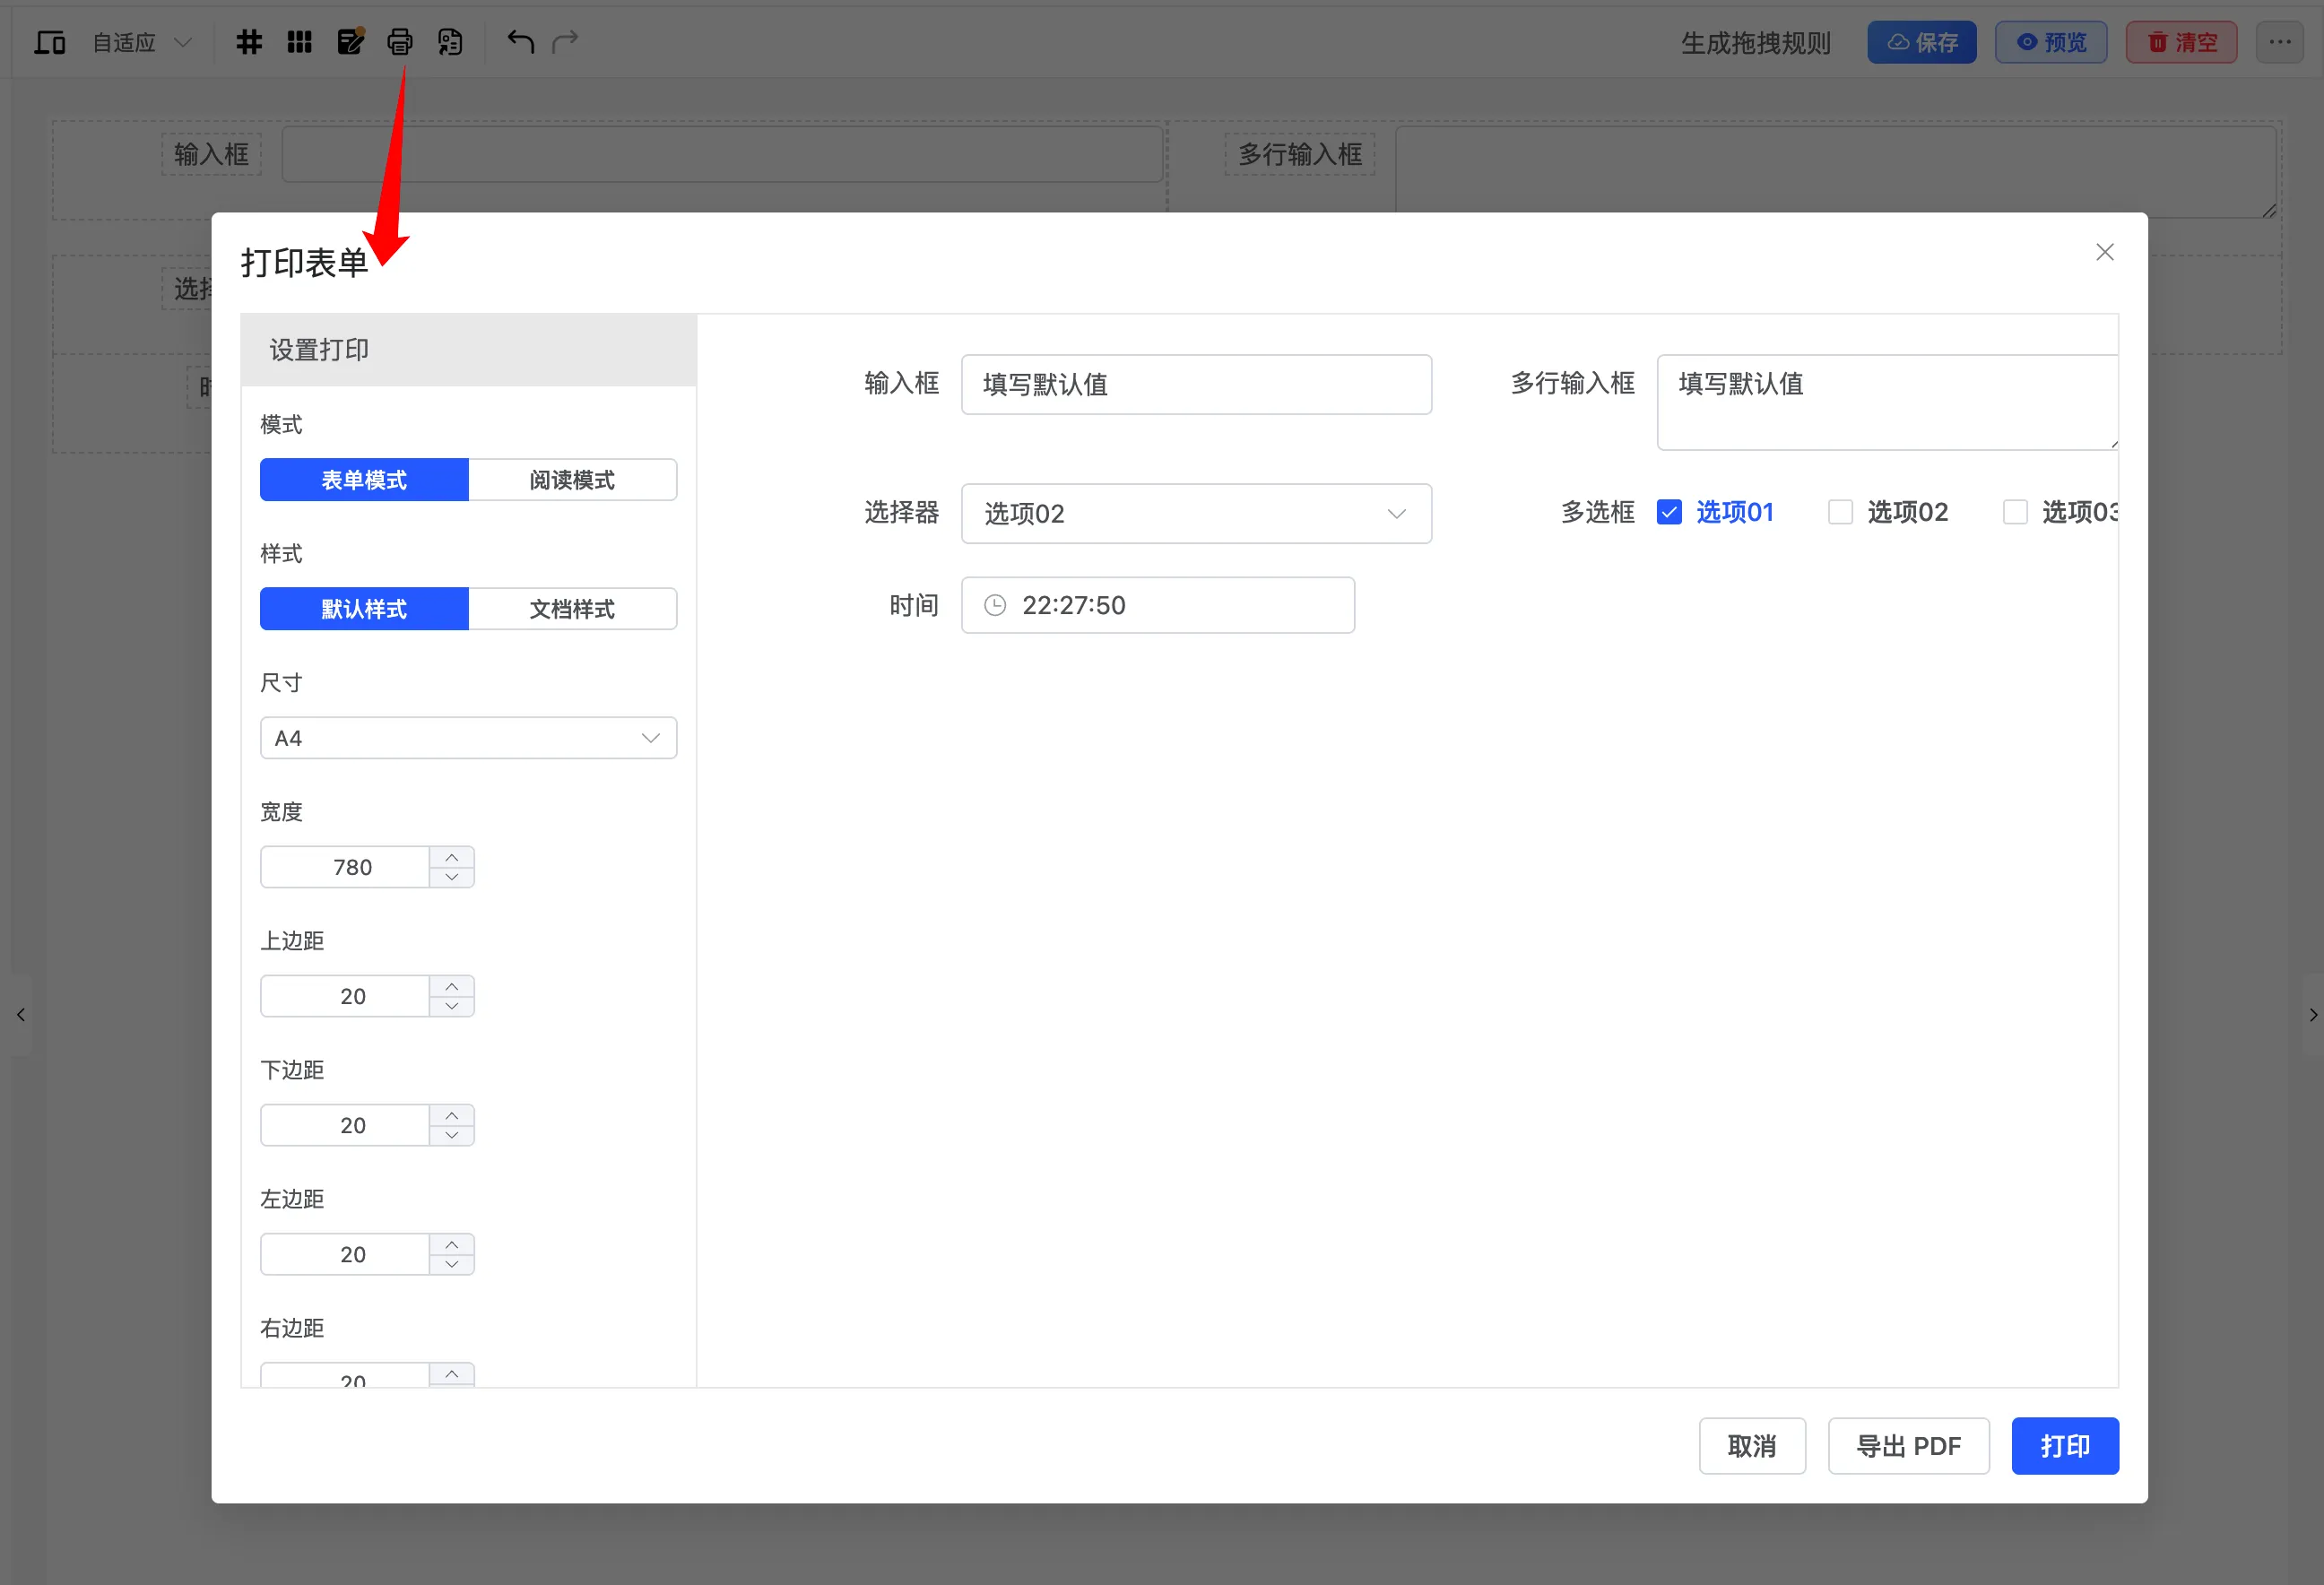Click the blue 打印 button
Image resolution: width=2324 pixels, height=1585 pixels.
[x=2065, y=1445]
